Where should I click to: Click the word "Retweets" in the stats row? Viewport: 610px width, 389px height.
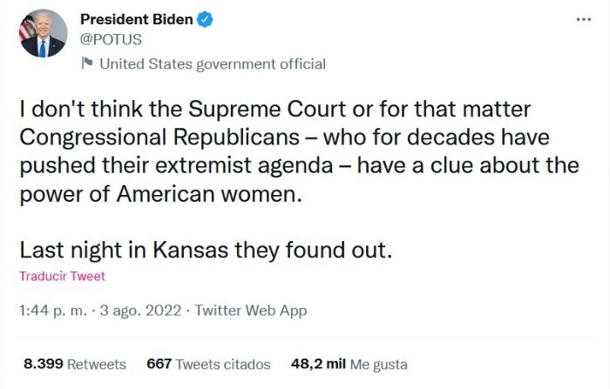tap(97, 364)
